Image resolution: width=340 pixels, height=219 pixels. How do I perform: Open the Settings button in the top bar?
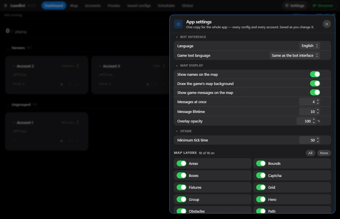295,6
